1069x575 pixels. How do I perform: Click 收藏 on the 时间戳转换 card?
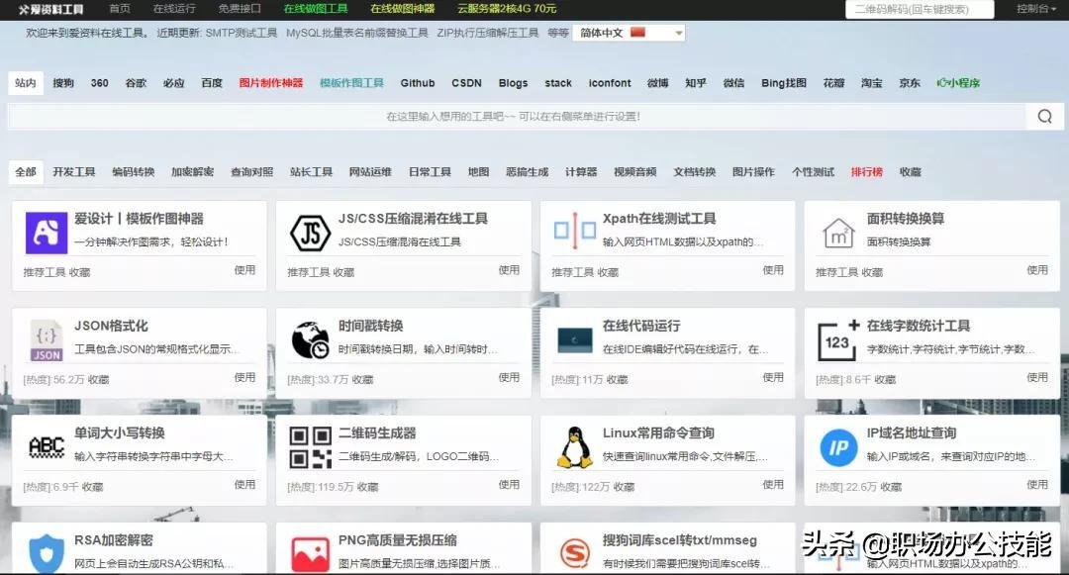click(362, 379)
